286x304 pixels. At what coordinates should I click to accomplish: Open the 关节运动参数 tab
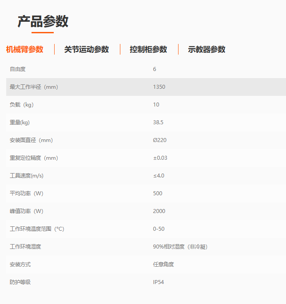click(86, 49)
